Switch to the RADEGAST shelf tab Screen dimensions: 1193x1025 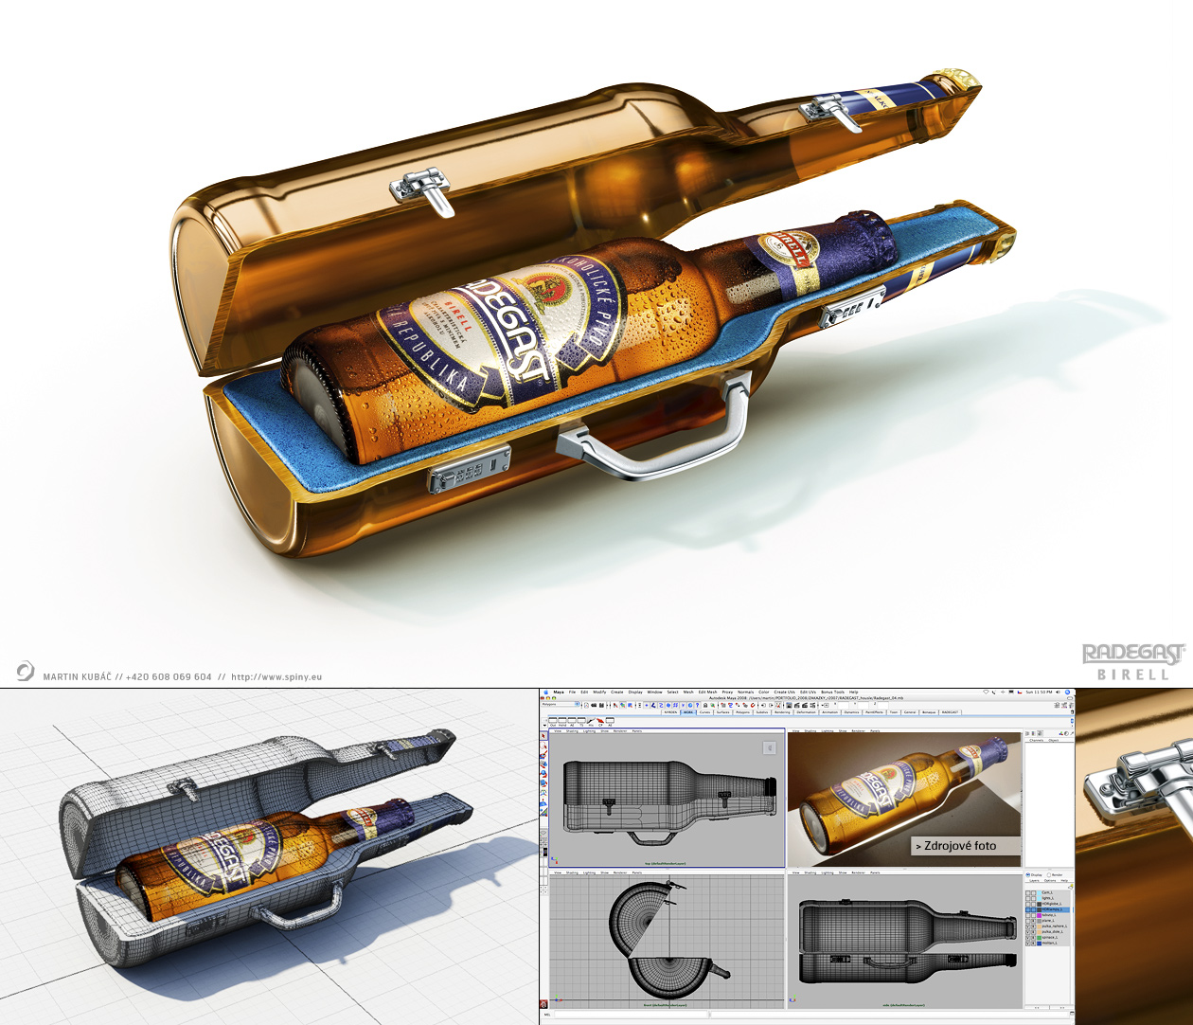click(950, 712)
